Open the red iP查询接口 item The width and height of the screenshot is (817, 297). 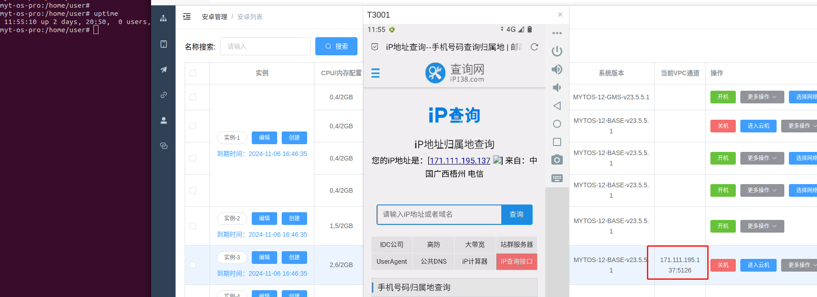click(x=517, y=262)
